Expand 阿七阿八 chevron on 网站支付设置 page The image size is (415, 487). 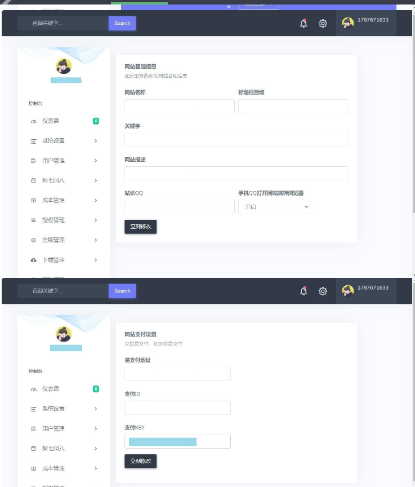pyautogui.click(x=96, y=449)
